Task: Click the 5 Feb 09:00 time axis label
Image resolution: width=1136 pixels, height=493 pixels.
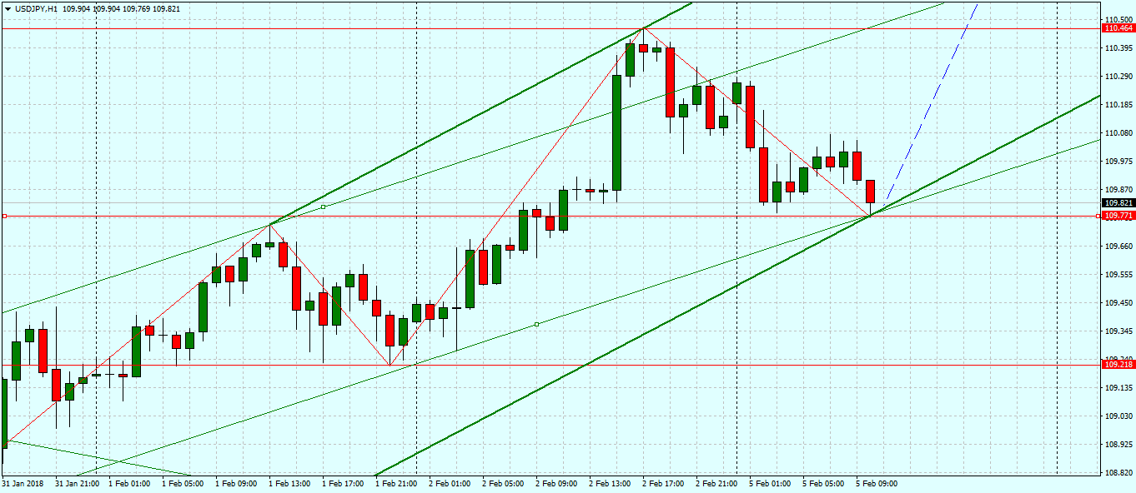Action: 876,483
